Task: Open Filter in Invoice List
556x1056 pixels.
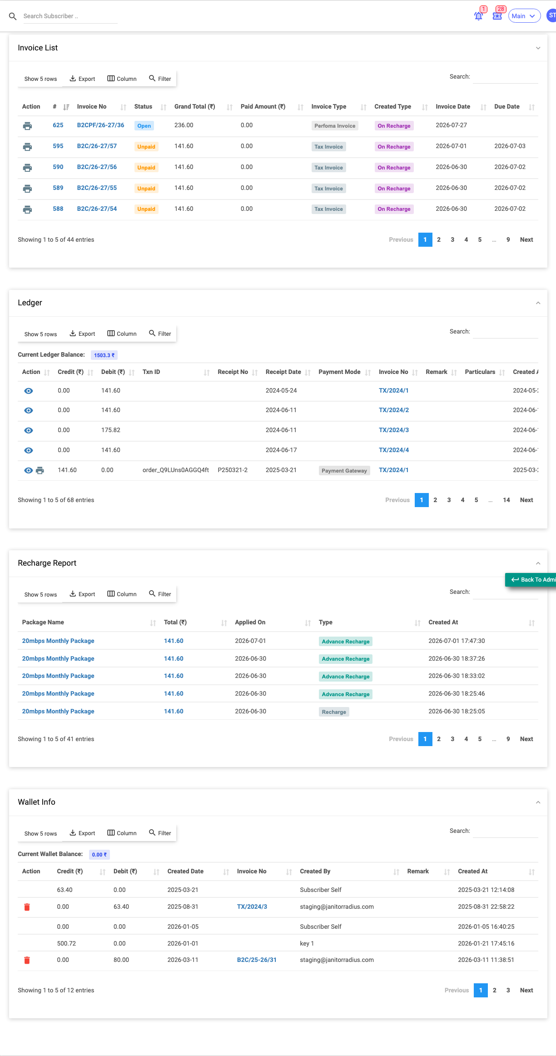Action: tap(160, 79)
